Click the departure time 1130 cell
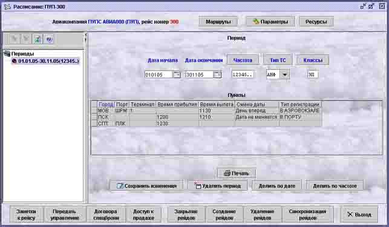 point(217,111)
